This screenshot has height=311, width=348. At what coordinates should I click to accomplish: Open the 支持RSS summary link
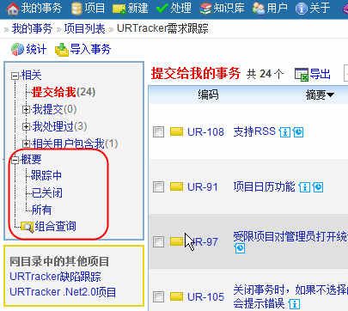coord(254,131)
